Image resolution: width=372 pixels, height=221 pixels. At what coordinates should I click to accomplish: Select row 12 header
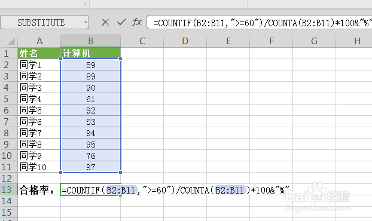8,179
